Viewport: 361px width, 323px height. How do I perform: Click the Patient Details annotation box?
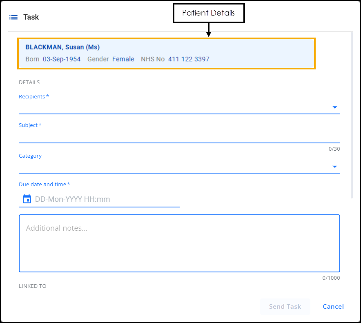click(209, 13)
